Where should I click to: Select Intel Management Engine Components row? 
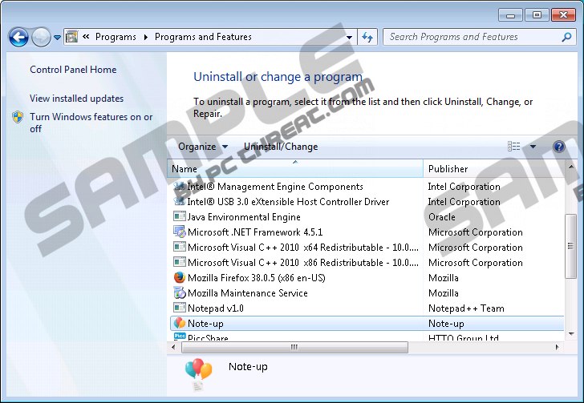pyautogui.click(x=367, y=187)
